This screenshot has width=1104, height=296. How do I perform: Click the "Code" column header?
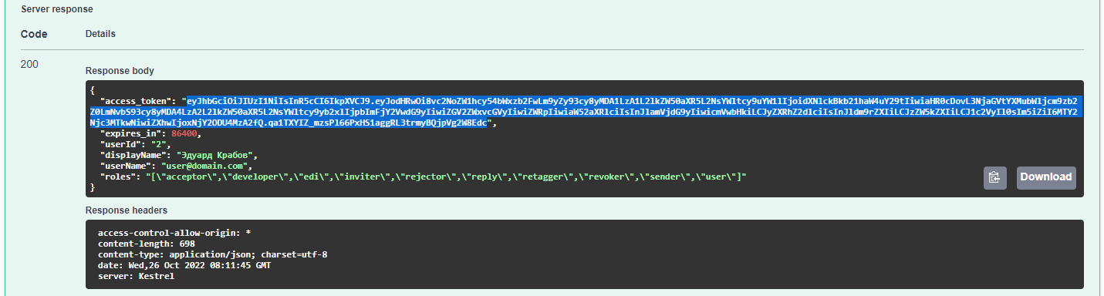34,34
